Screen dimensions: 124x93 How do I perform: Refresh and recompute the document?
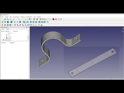[x=34, y=19]
